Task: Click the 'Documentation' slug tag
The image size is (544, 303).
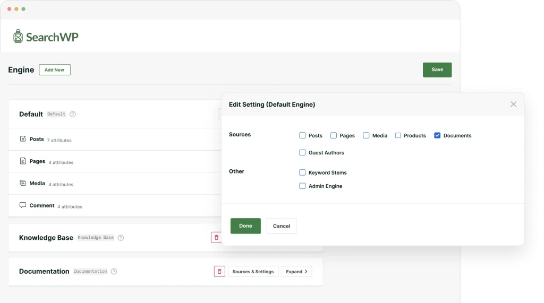Action: click(90, 272)
